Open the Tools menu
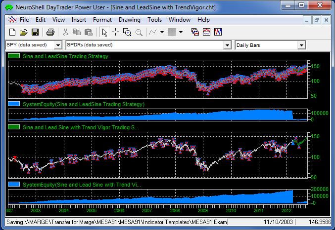Viewport: 335px width, 230px height. pyautogui.click(x=154, y=20)
